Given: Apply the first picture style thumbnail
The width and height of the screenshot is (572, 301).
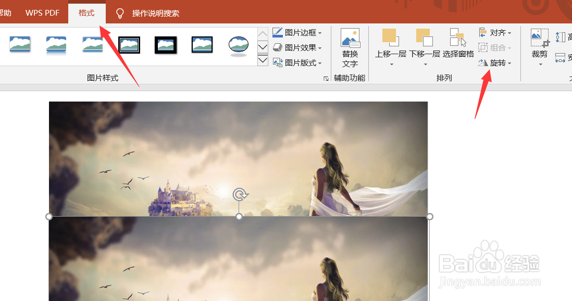Looking at the screenshot, I should tap(20, 45).
